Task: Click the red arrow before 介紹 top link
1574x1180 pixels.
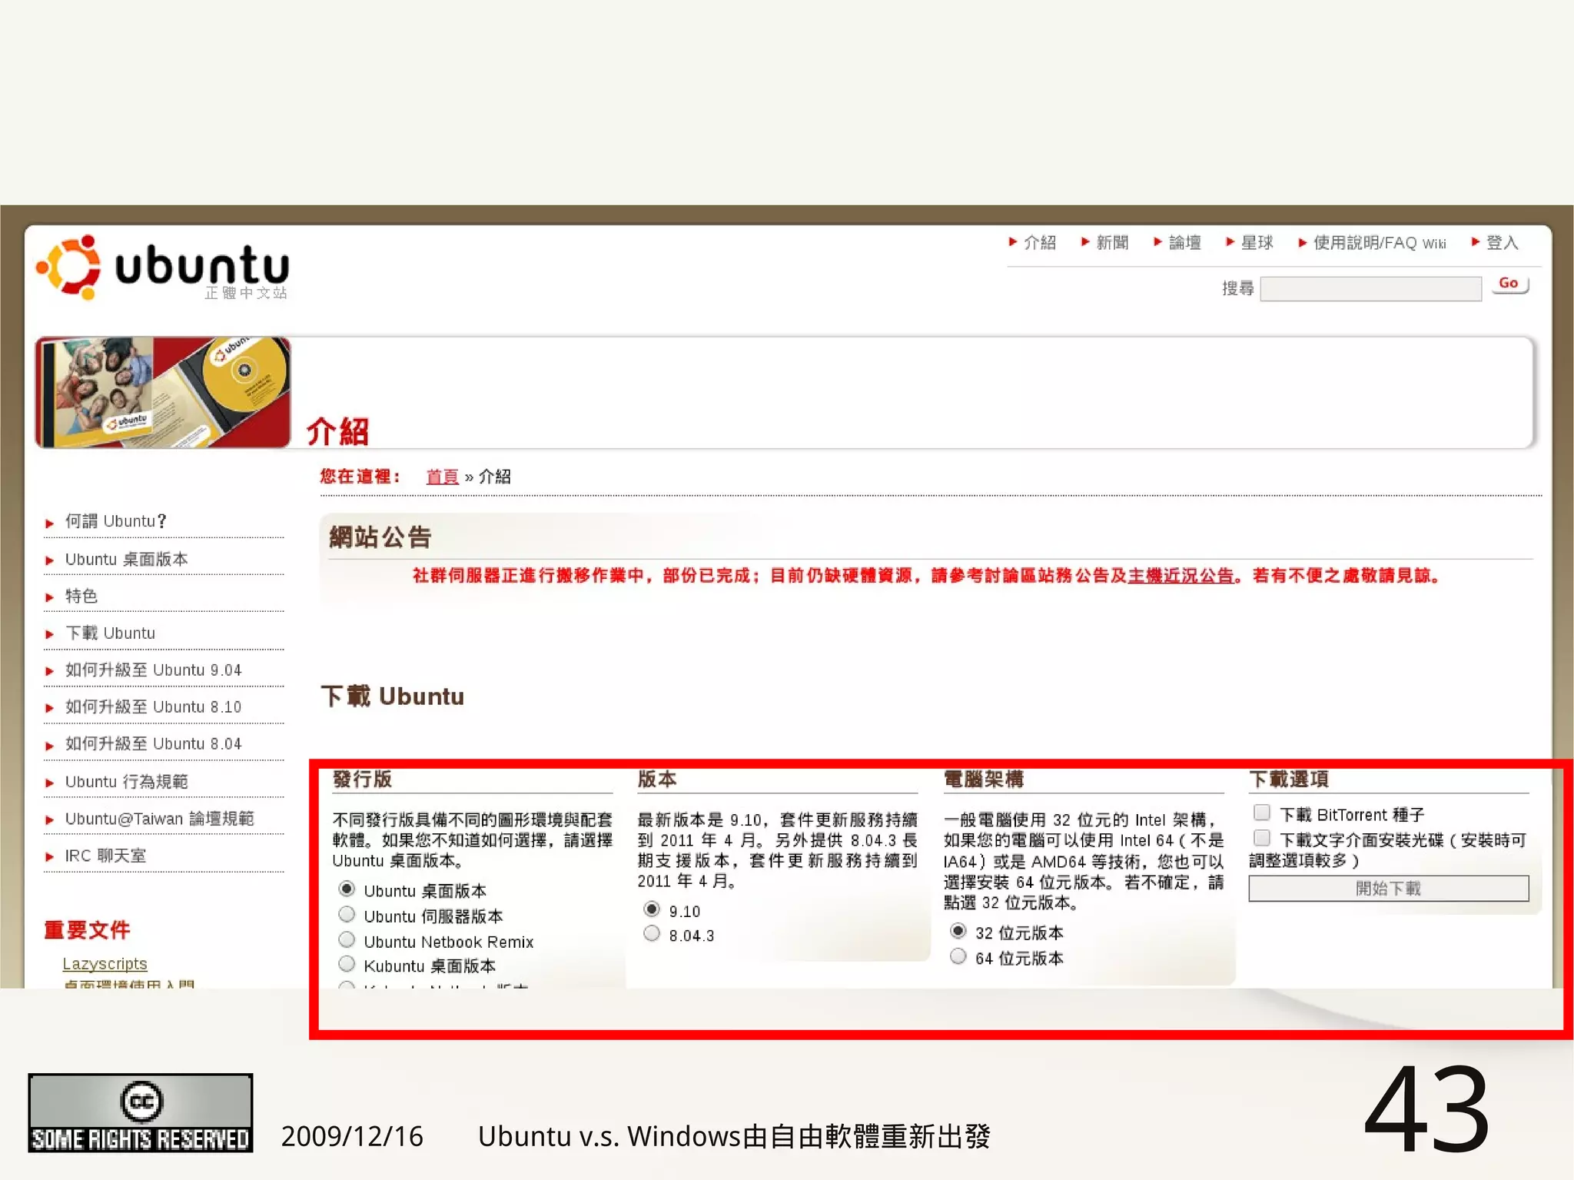Action: coord(1013,242)
